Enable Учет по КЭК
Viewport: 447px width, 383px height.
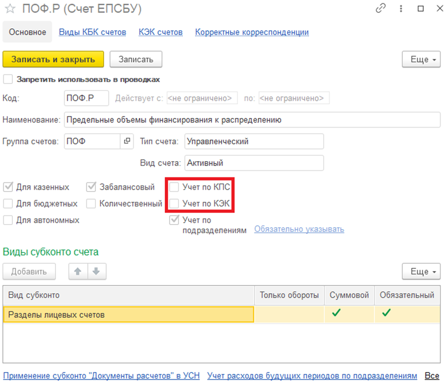[174, 203]
